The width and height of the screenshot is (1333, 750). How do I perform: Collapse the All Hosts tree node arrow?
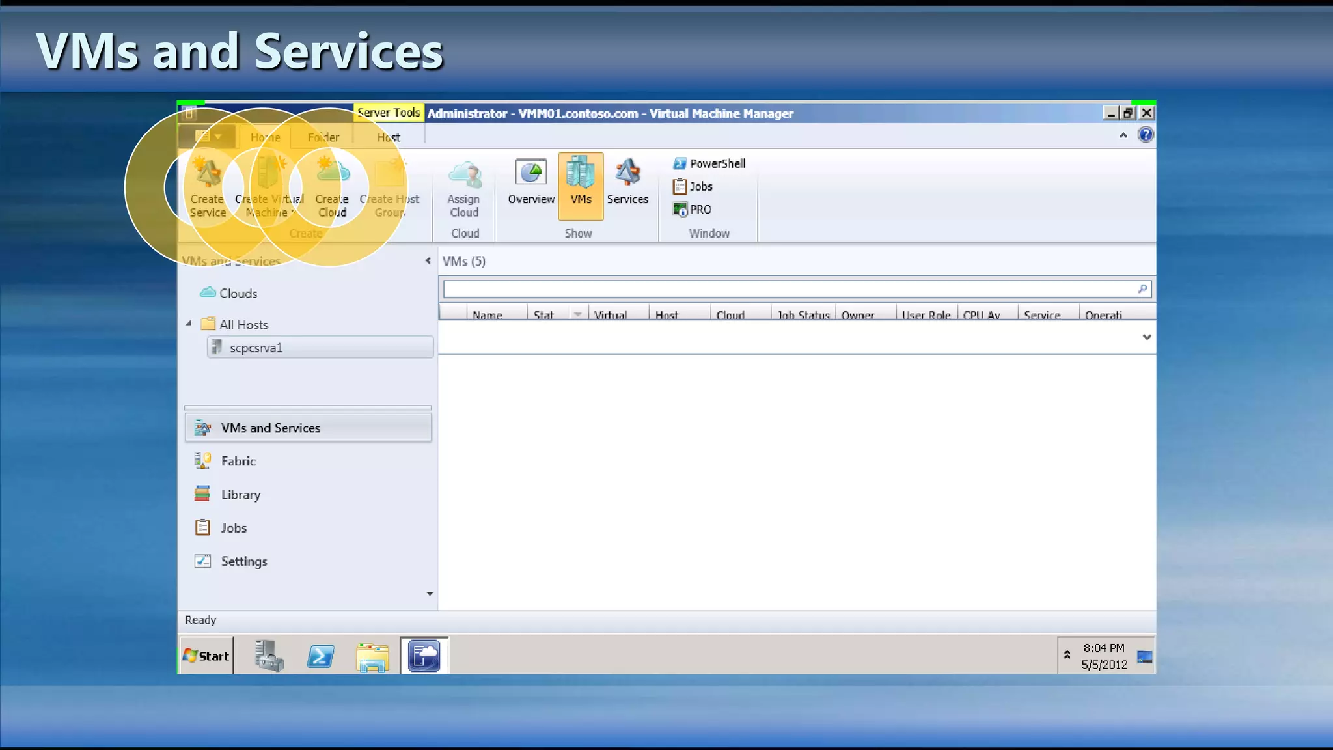coord(189,324)
